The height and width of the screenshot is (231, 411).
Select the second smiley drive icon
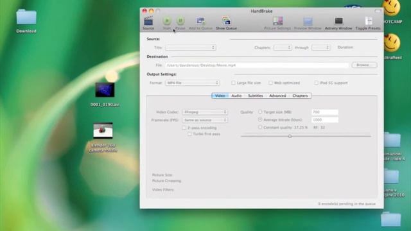392,43
